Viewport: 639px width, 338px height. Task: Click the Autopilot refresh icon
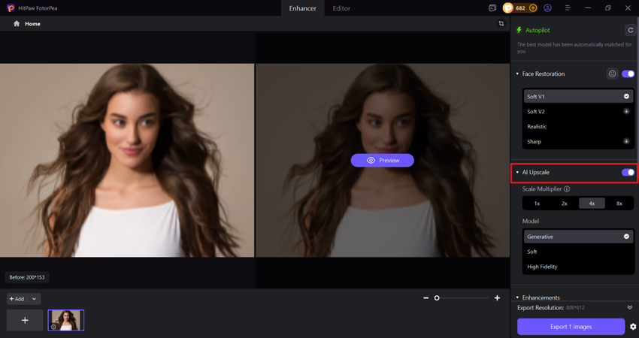[631, 30]
